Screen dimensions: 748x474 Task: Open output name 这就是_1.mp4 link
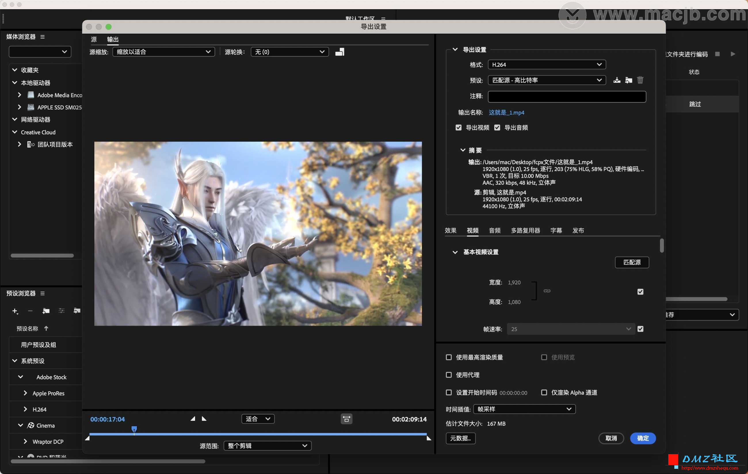click(506, 112)
